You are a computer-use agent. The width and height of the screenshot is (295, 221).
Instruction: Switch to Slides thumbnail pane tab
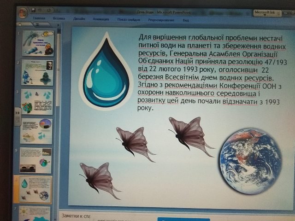click(x=24, y=24)
